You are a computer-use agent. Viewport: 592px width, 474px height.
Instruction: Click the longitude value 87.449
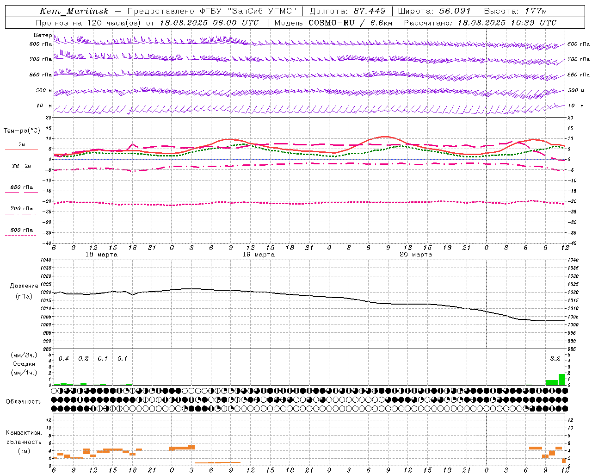coord(370,11)
